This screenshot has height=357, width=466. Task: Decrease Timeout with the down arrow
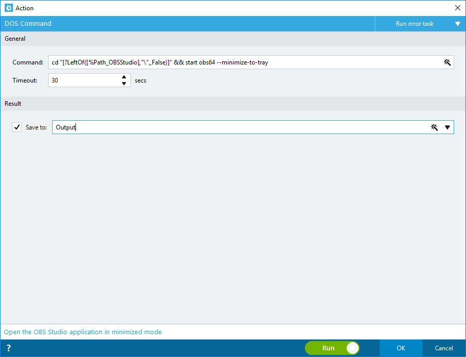(124, 84)
